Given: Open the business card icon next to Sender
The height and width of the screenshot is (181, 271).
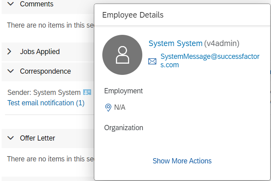Looking at the screenshot, I should point(87,92).
